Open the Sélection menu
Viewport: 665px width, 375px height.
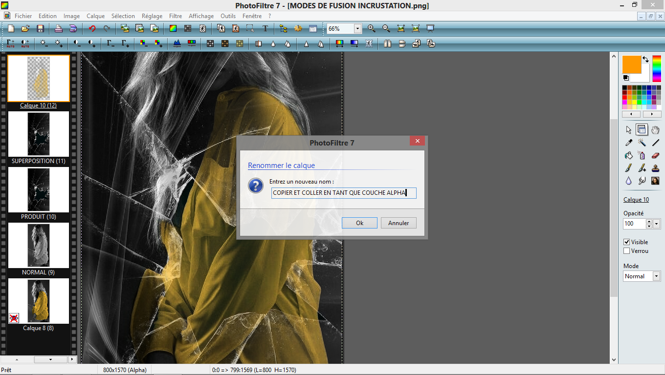click(123, 16)
